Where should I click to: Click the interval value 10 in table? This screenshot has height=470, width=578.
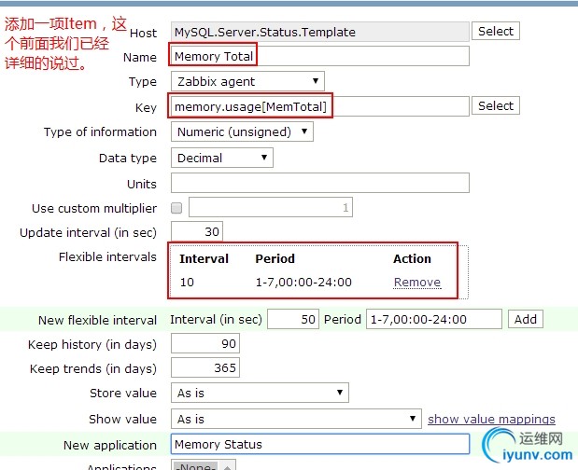click(x=187, y=283)
